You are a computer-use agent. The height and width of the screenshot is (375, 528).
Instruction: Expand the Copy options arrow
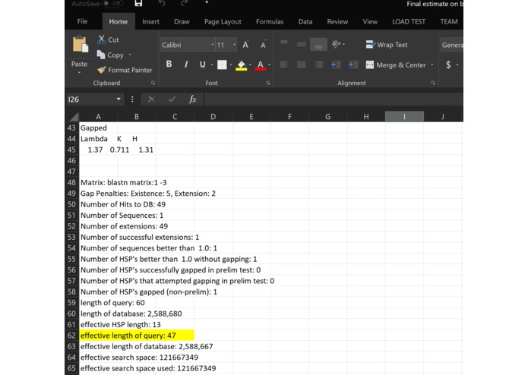pyautogui.click(x=130, y=55)
